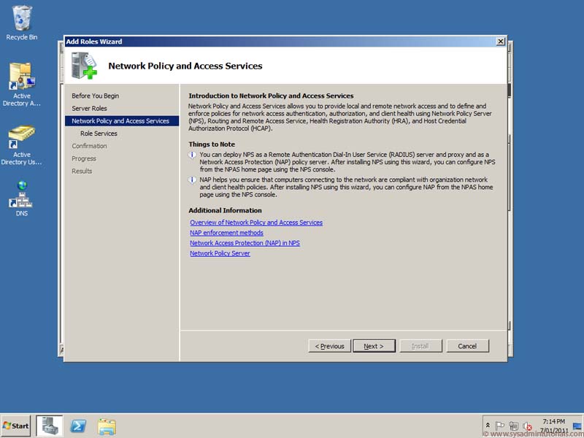Click the Action Center flag tray icon
Image resolution: width=584 pixels, height=438 pixels.
click(500, 426)
